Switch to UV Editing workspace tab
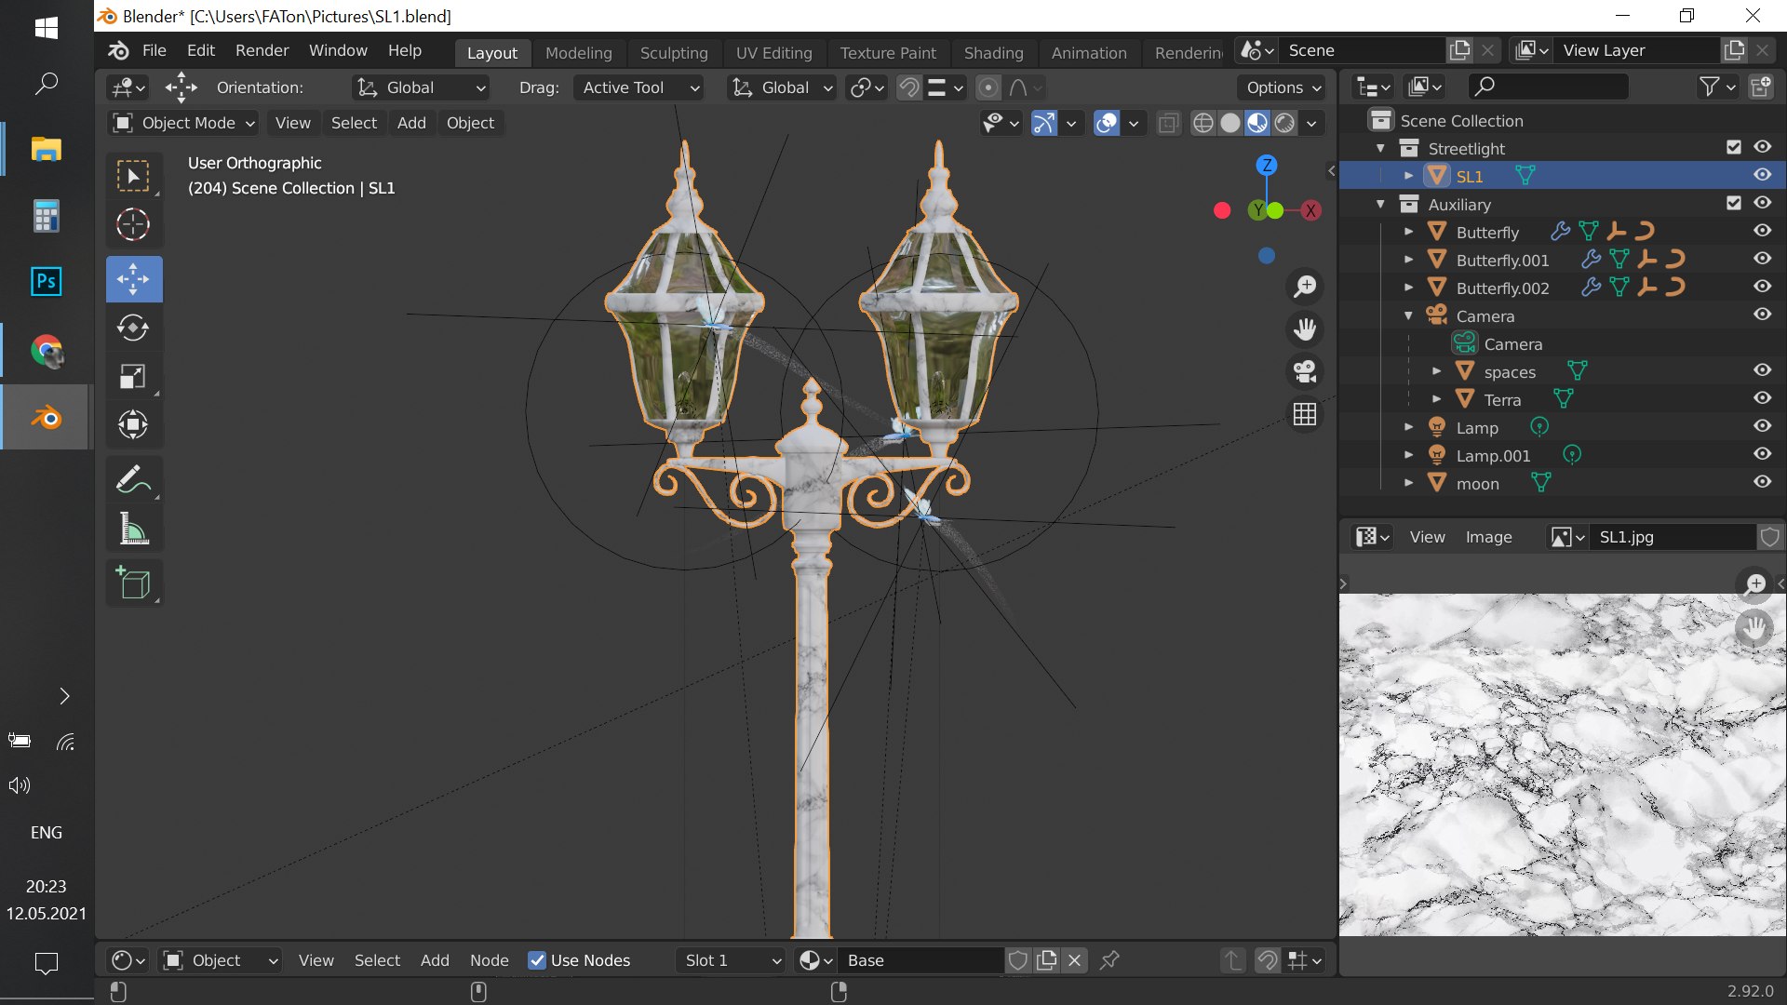 [774, 53]
